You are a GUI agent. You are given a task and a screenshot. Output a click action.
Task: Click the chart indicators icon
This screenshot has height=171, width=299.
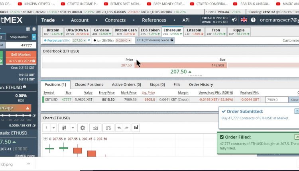95,128
